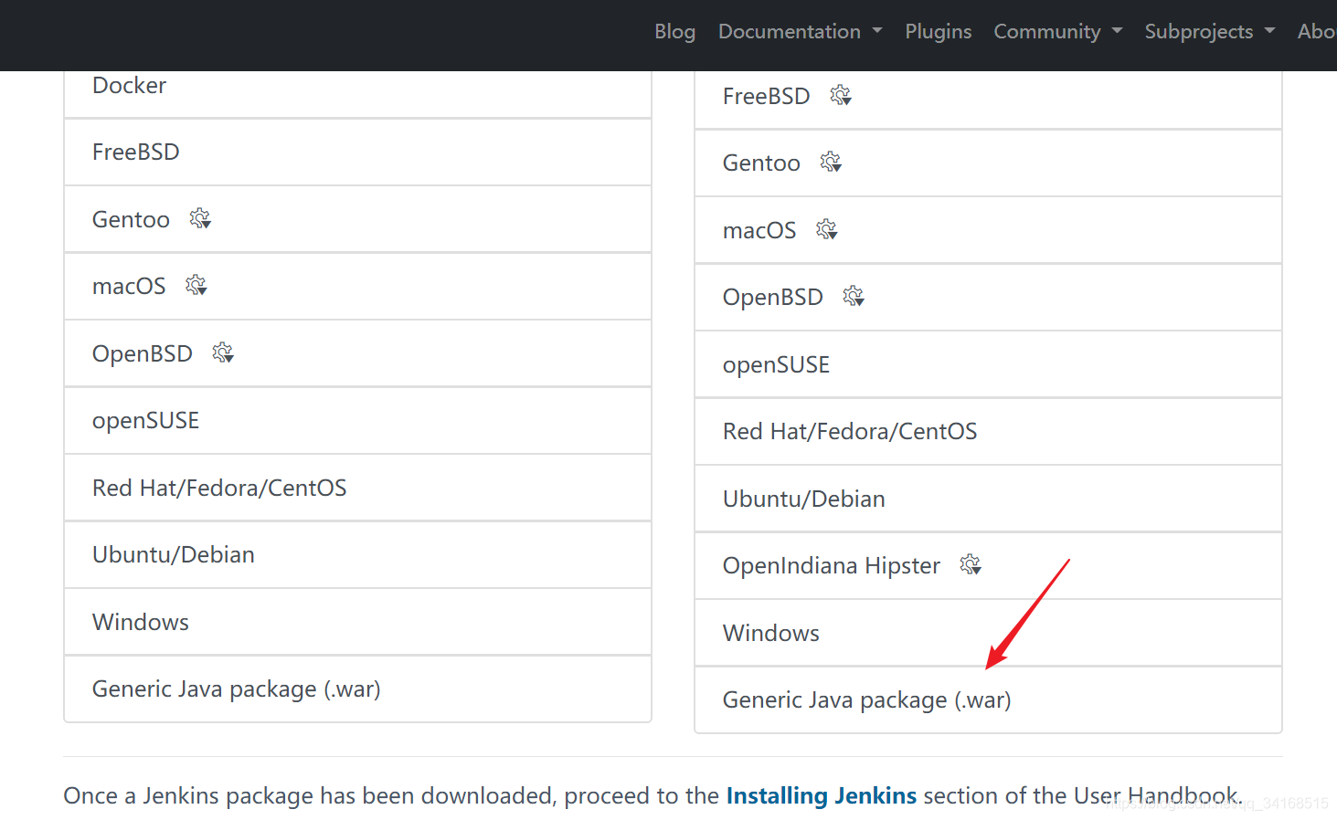Pick openSUSE in the right column
Screen dimensions: 1337x820
[x=988, y=364]
